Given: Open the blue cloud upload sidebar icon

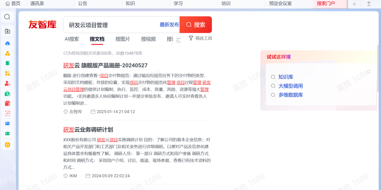Looking at the screenshot, I should click(x=7, y=43).
